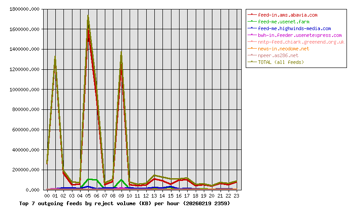The height and width of the screenshot is (216, 351).
Task: Click the 800000.000 y-axis label
Action: [x=26, y=109]
